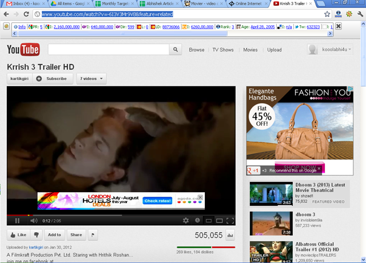
Task: Enter fullscreen mode
Action: pyautogui.click(x=230, y=221)
